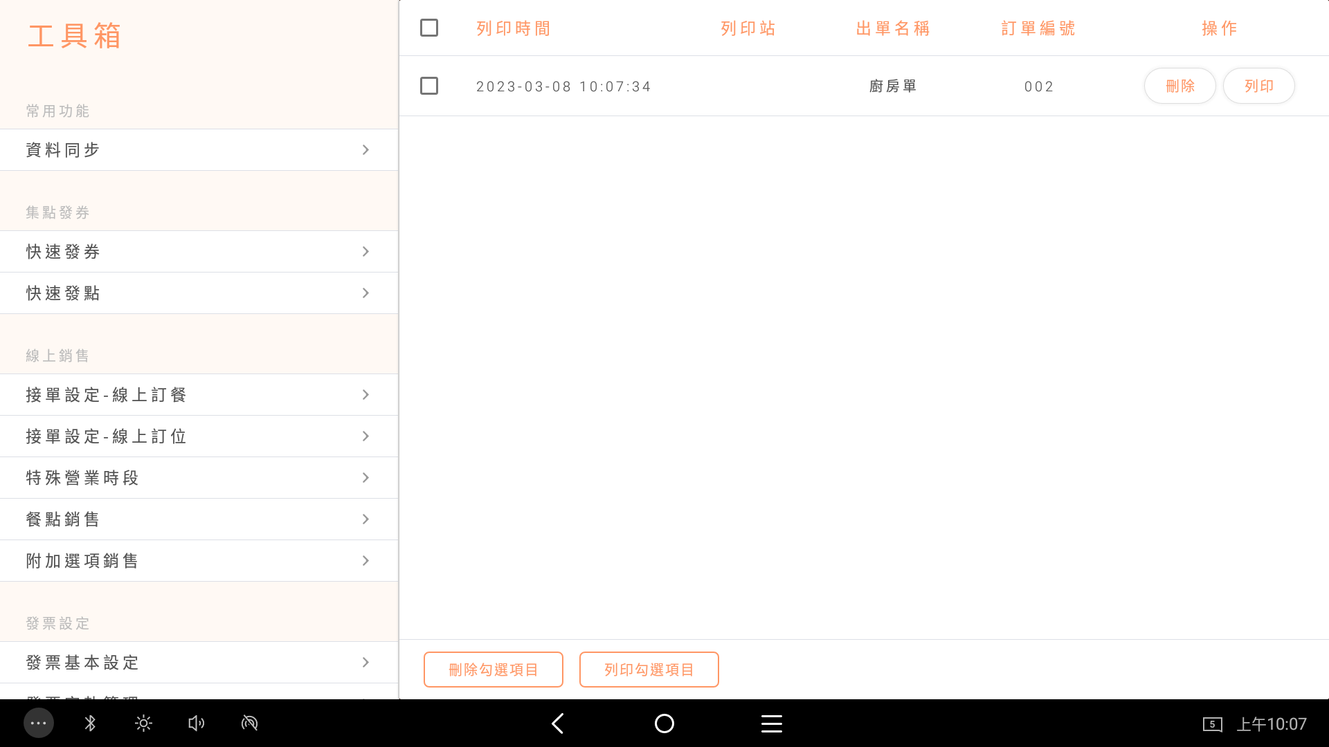Tap the screen cast disabled icon
The image size is (1329, 747).
point(249,723)
